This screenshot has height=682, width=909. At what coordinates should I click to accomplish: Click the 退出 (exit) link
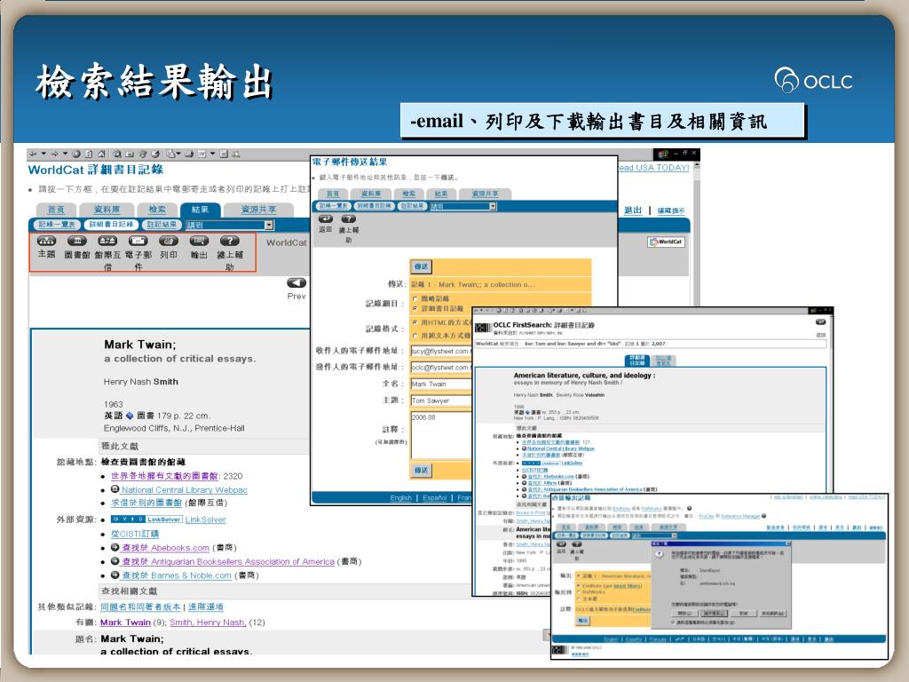[632, 210]
